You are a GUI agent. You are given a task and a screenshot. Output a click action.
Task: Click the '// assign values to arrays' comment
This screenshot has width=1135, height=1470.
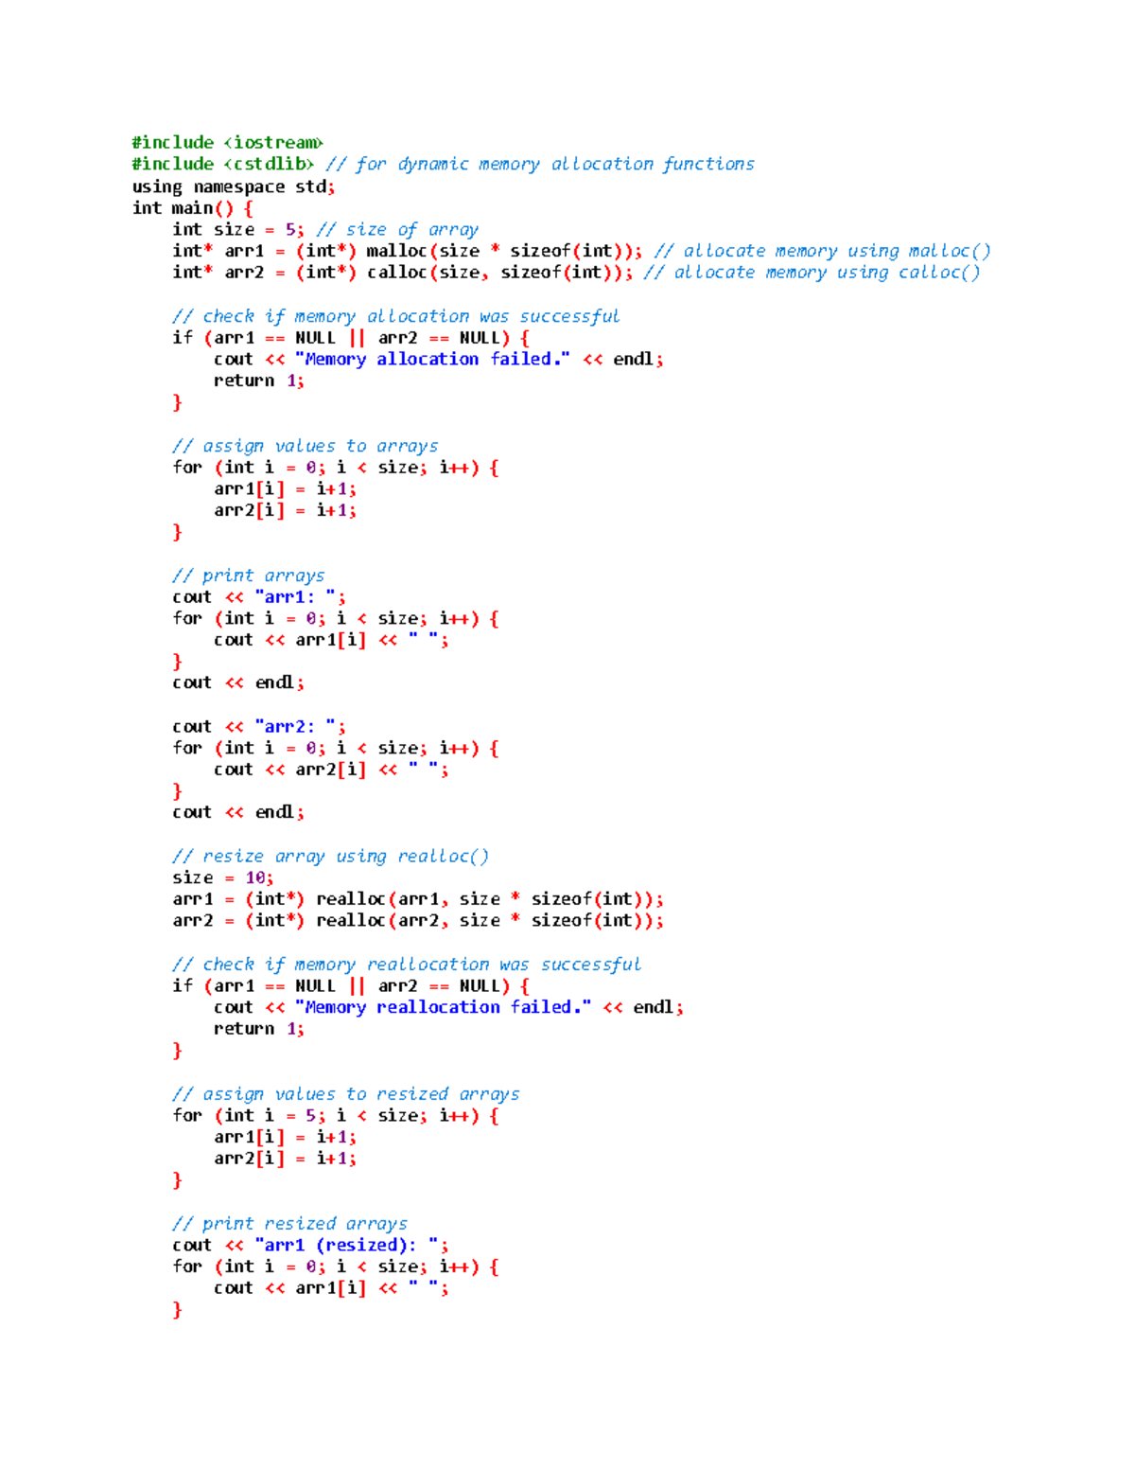[306, 446]
